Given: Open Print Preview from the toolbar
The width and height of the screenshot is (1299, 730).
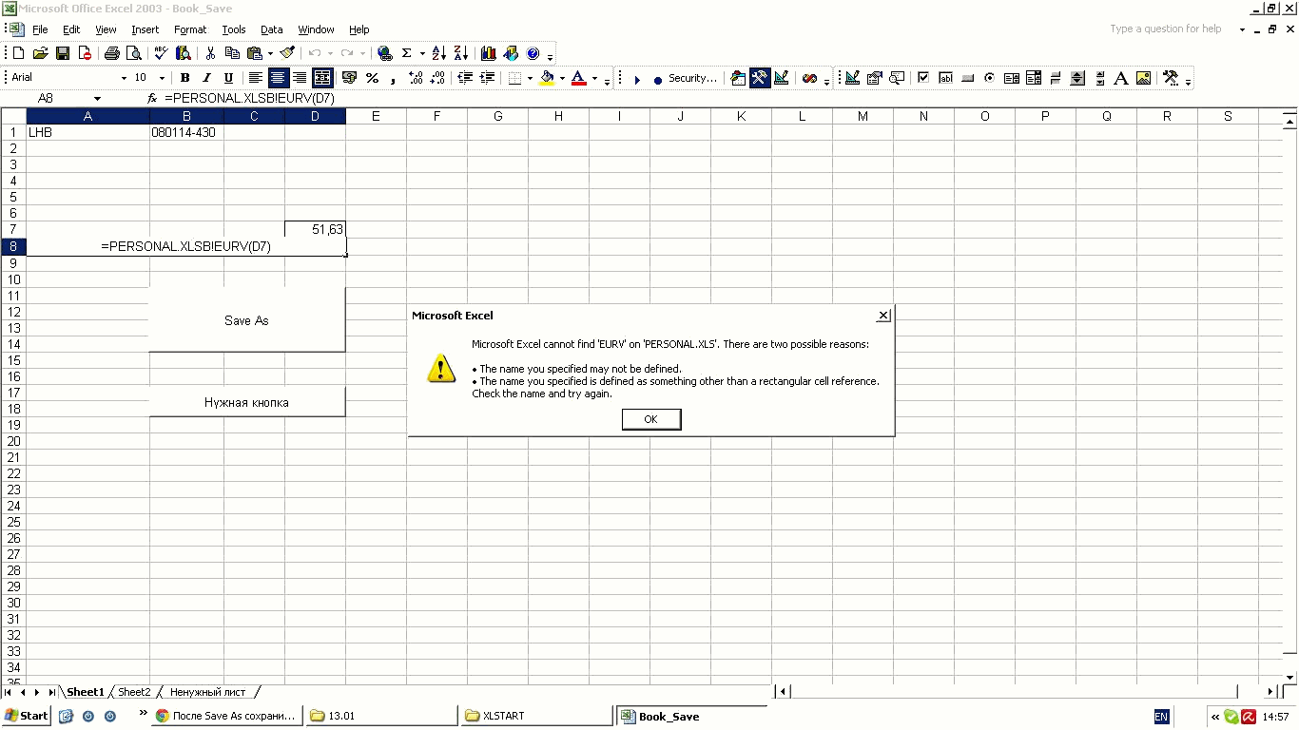Looking at the screenshot, I should [134, 53].
